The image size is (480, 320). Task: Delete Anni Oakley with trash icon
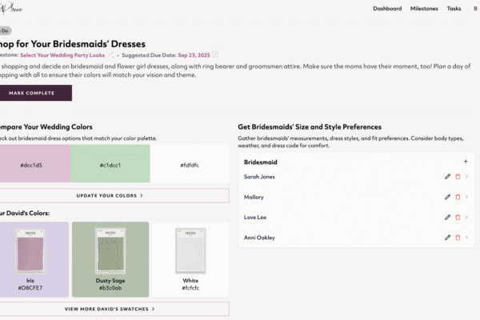click(458, 237)
